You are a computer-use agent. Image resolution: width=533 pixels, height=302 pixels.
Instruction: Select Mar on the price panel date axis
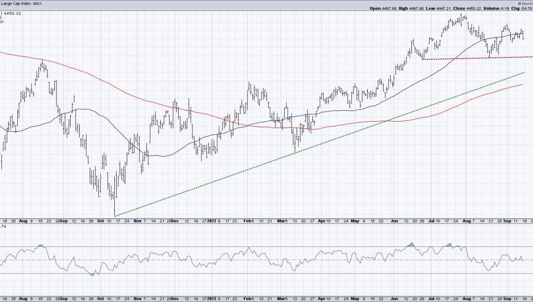(281, 221)
